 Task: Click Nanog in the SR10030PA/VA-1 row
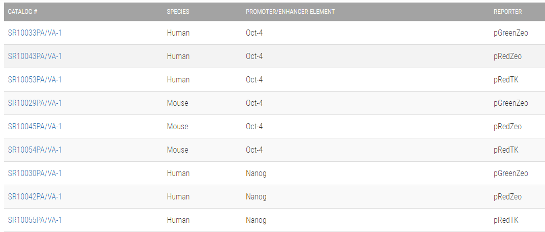pos(256,173)
